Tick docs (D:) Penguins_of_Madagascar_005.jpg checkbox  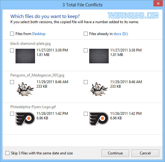coord(86,82)
